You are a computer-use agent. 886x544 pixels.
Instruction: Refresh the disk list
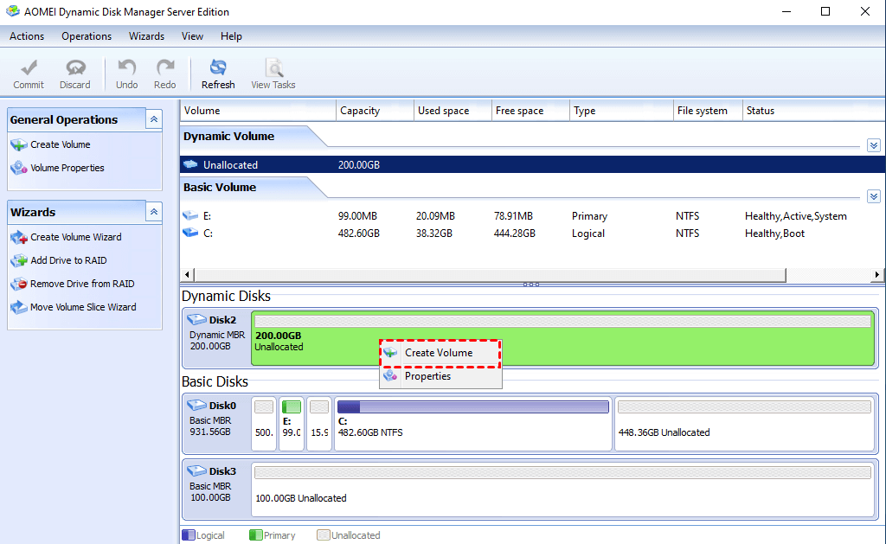(218, 74)
